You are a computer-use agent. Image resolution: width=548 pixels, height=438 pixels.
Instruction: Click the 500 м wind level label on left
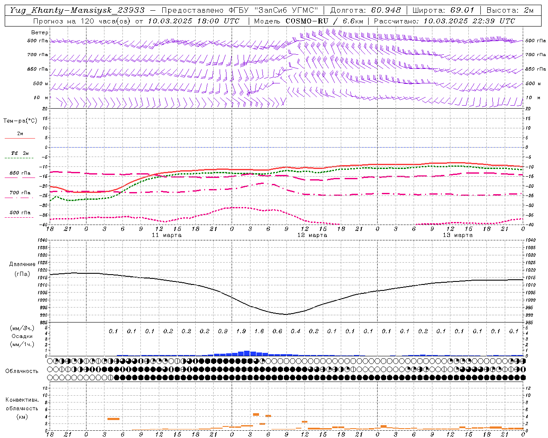pyautogui.click(x=41, y=84)
